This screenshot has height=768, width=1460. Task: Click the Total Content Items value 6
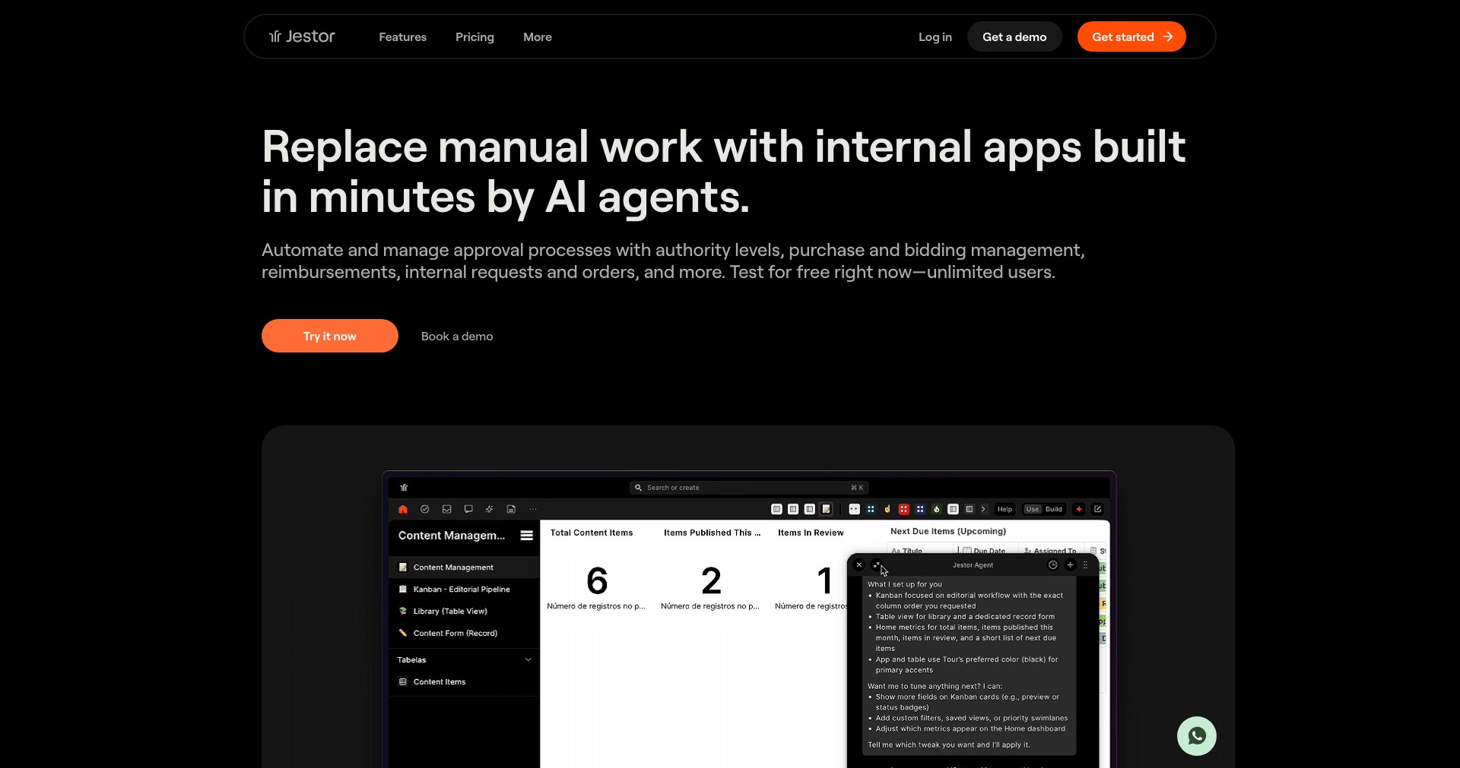[x=597, y=581]
